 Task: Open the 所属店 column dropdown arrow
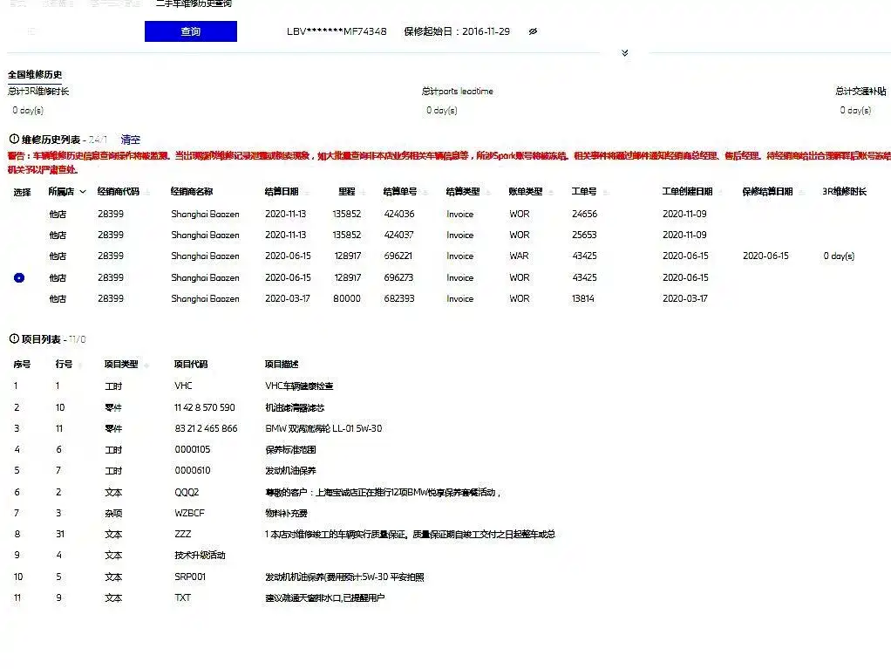(83, 192)
